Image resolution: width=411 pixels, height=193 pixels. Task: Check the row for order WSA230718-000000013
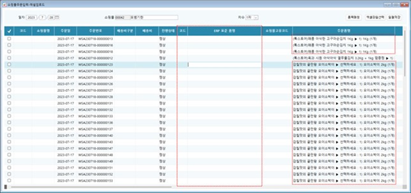[x=9, y=39]
